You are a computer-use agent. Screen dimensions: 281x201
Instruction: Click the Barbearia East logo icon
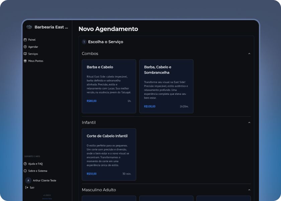pyautogui.click(x=29, y=27)
